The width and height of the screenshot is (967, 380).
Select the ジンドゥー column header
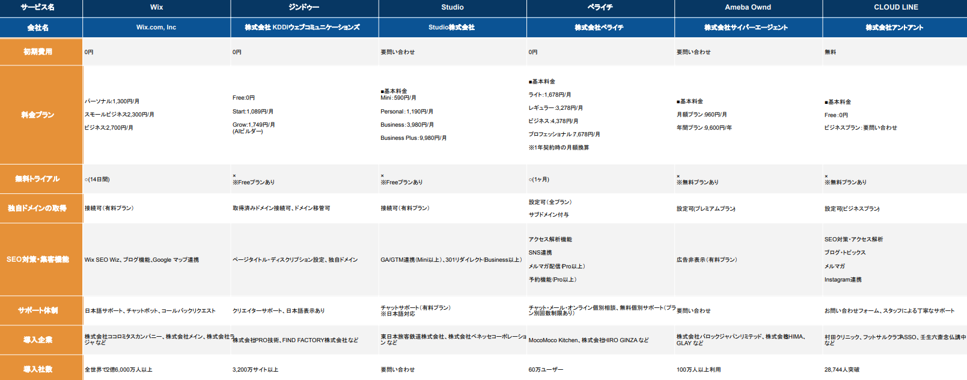[x=304, y=7]
